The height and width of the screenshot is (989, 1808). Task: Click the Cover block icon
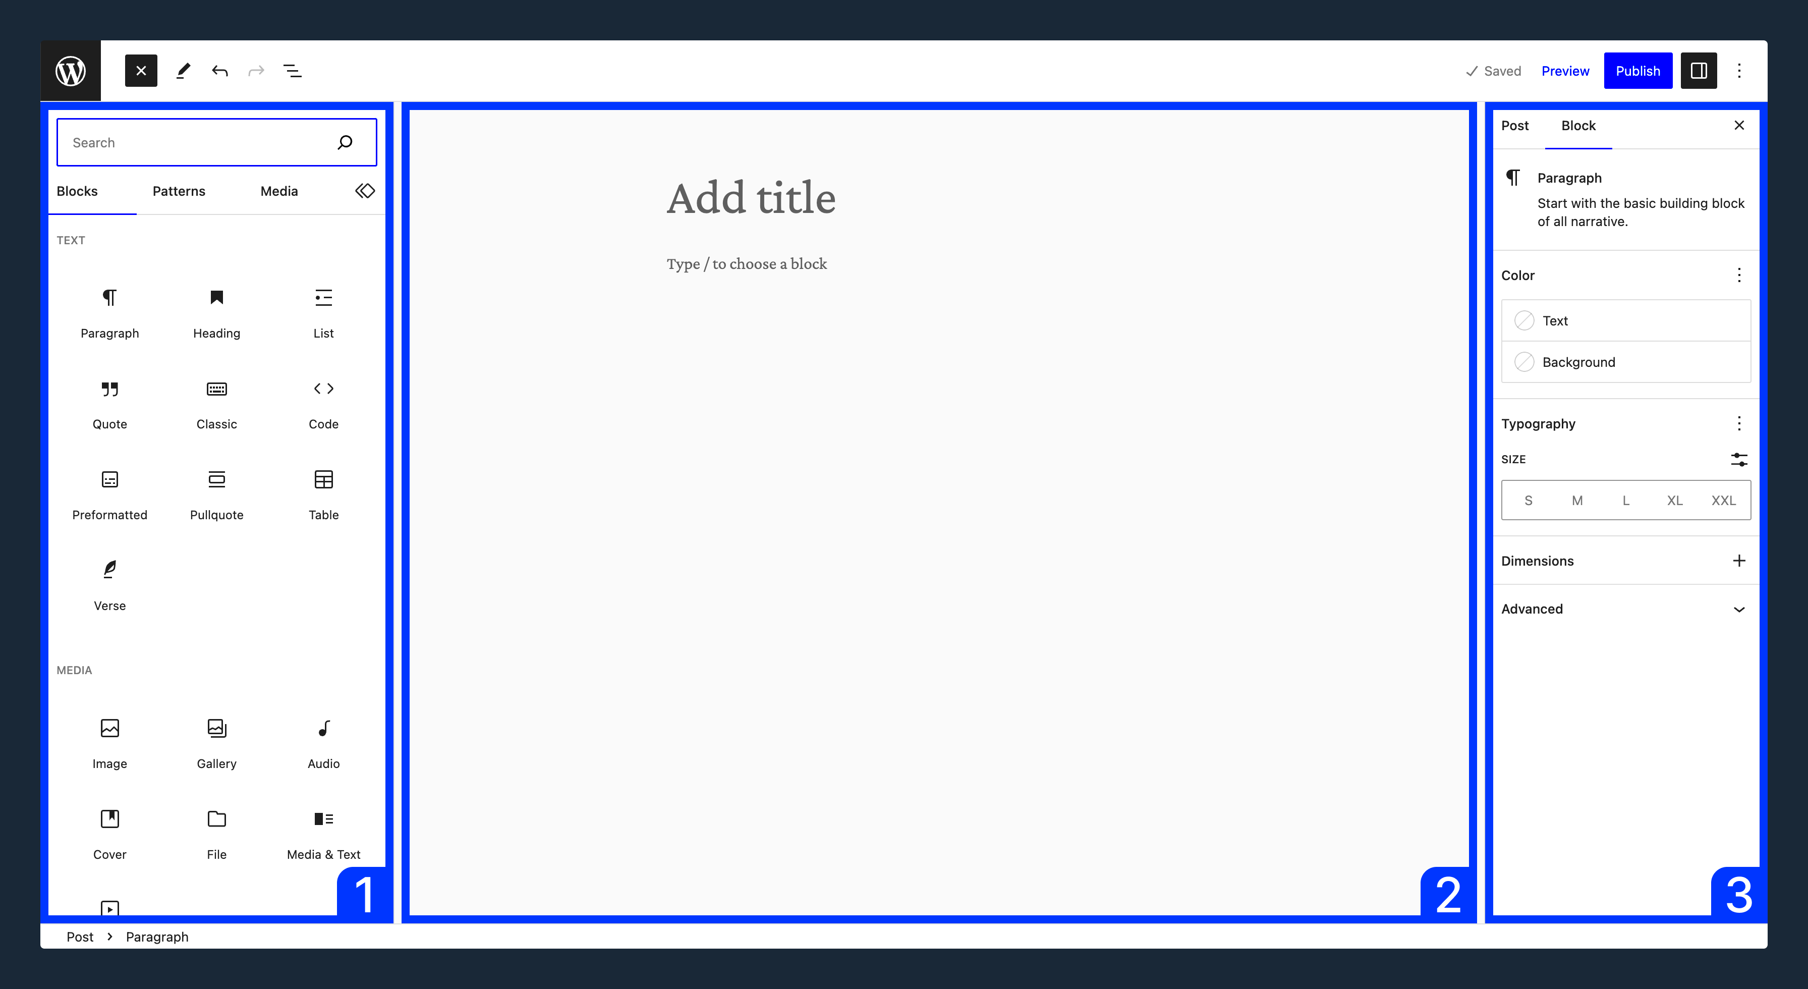[x=109, y=818]
